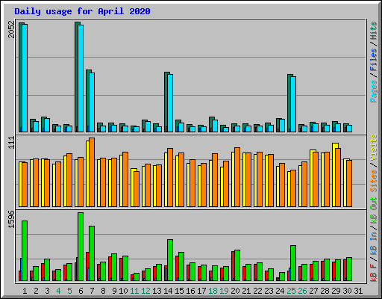Click day label 31 on the x-axis
This screenshot has width=382, height=299.
coord(358,291)
